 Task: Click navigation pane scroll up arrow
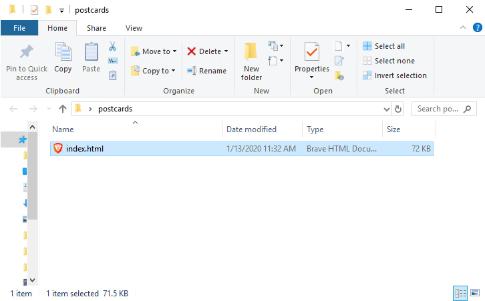(x=33, y=127)
